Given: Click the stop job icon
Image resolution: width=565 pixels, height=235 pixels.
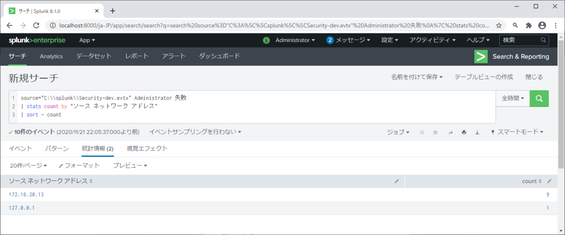Looking at the screenshot, I should pos(436,132).
